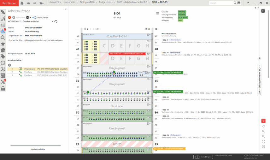Switch to rack page 2
The width and height of the screenshot is (270, 160).
[88, 29]
